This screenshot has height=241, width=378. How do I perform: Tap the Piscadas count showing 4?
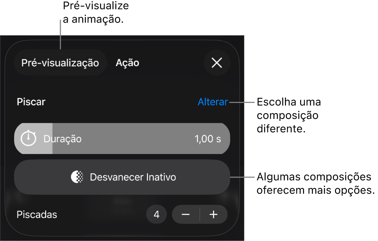point(156,214)
